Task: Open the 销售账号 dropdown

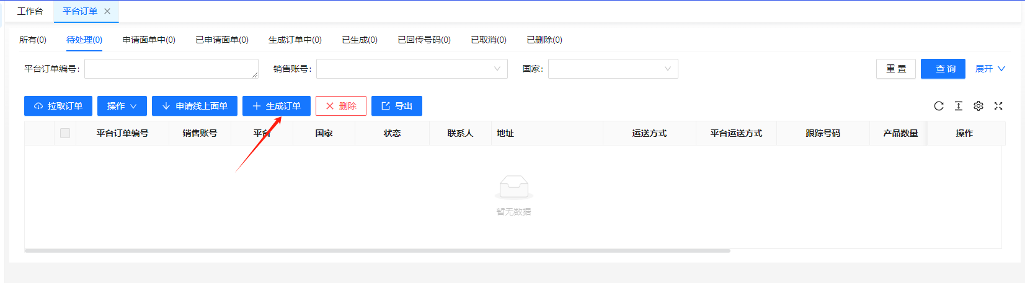Action: [x=412, y=69]
